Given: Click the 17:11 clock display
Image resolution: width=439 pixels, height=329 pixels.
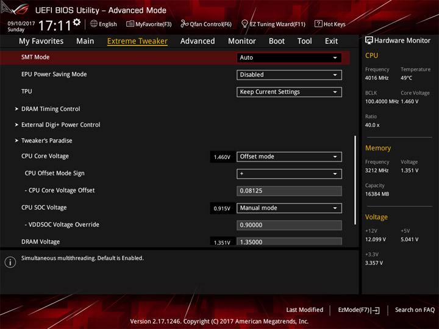Looking at the screenshot, I should pos(55,26).
